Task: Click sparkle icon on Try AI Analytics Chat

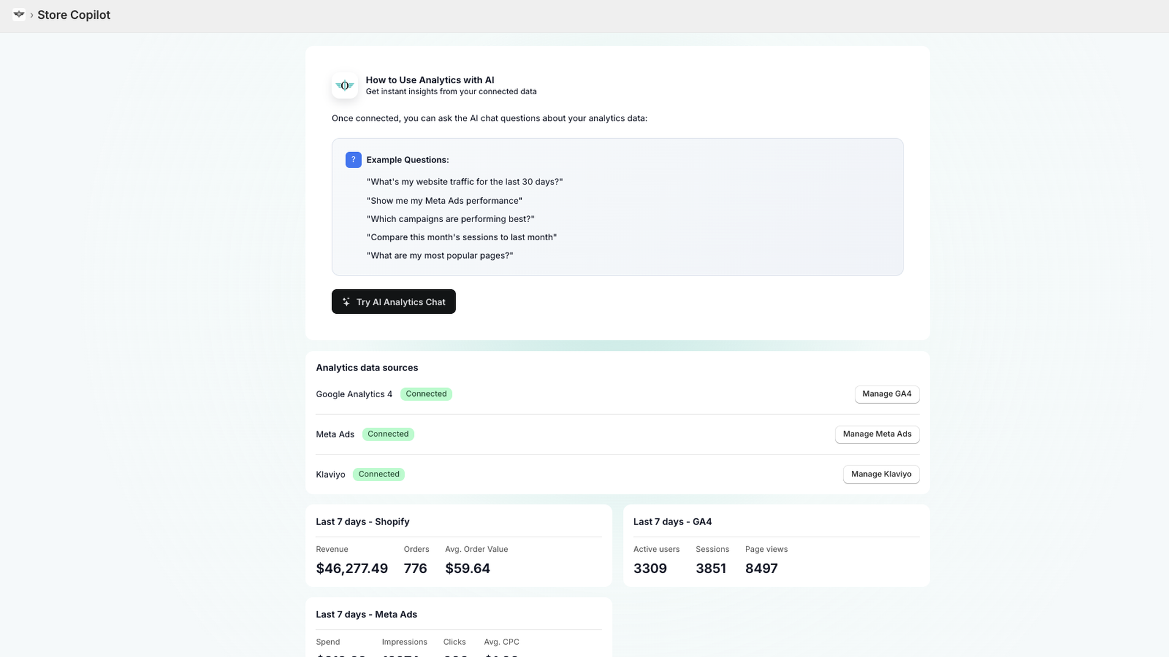Action: coord(346,302)
